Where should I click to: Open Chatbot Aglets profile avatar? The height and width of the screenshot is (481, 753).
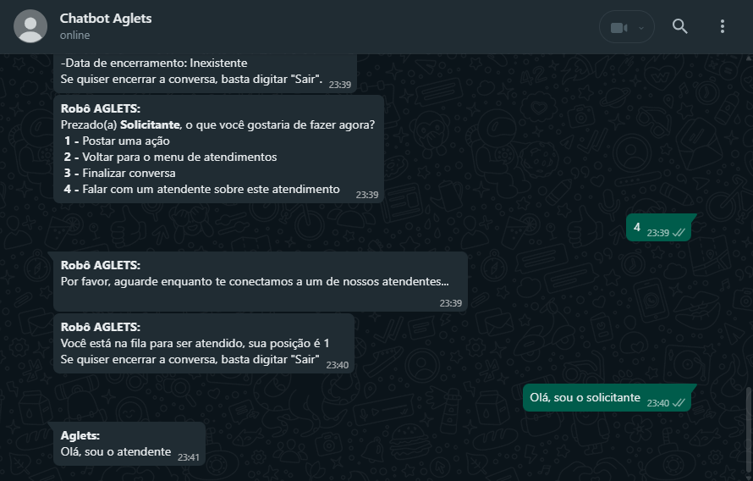30,26
